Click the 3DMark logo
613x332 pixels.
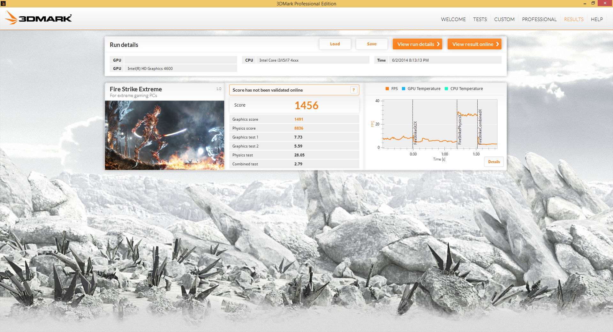click(38, 18)
